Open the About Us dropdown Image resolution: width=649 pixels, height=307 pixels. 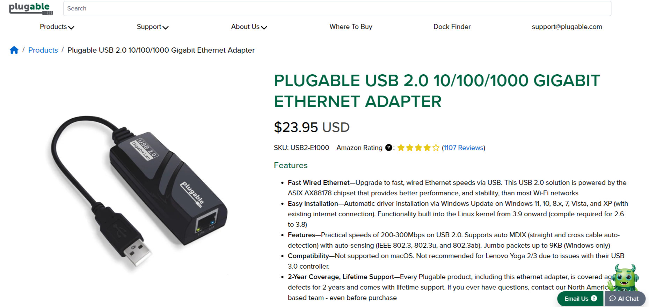click(x=249, y=27)
